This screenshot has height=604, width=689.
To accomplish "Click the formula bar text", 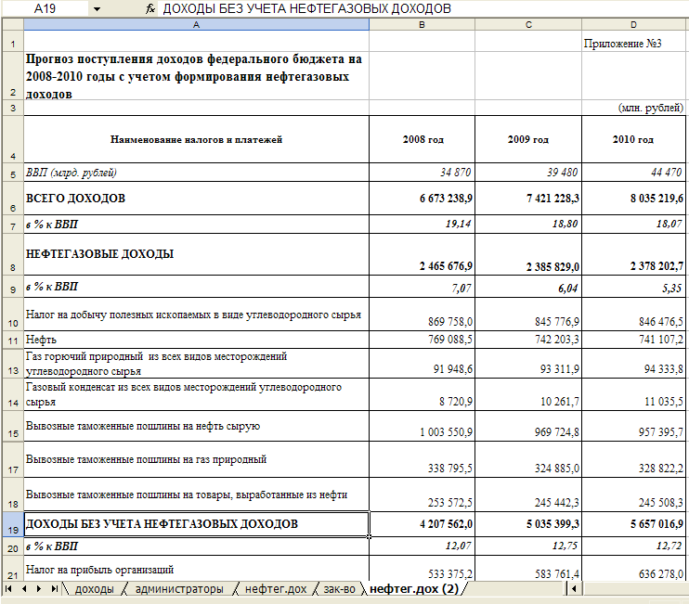I will coord(306,8).
